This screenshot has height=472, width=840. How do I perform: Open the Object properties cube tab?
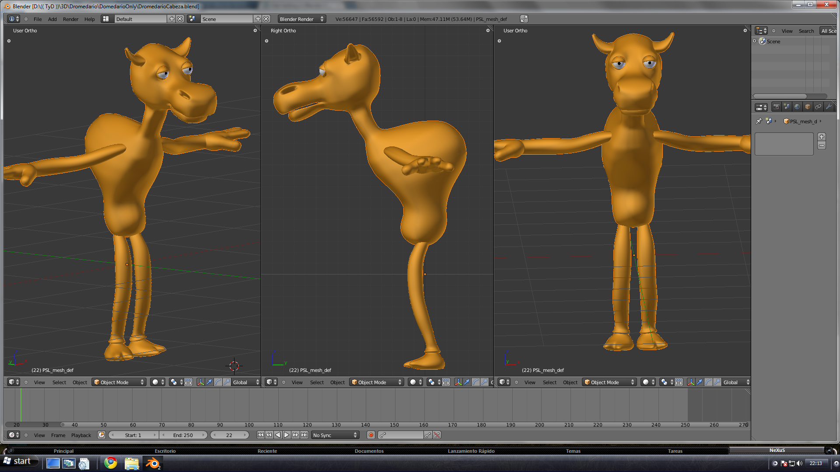(808, 107)
